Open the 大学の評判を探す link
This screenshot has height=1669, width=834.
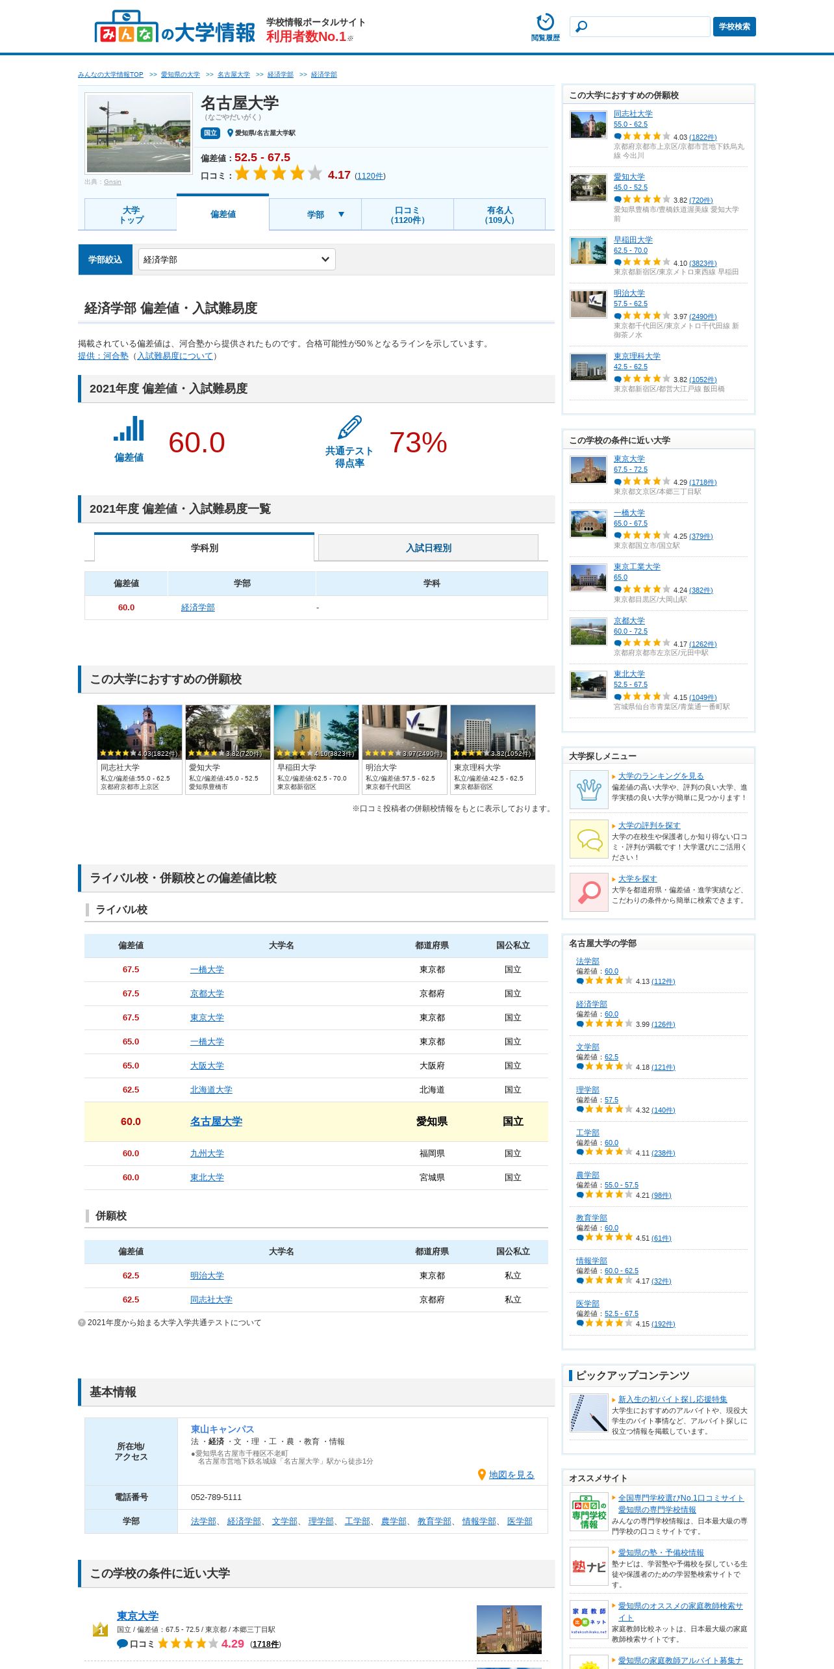tap(649, 825)
